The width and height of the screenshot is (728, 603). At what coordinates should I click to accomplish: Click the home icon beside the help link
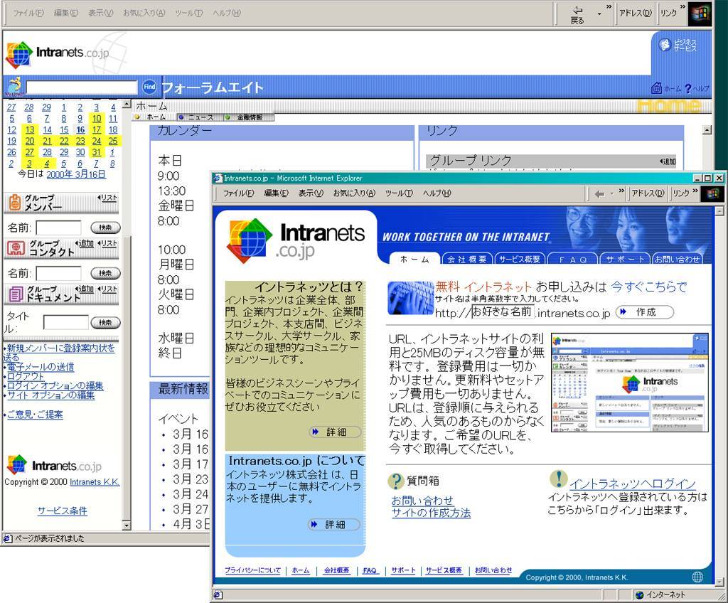[x=657, y=88]
